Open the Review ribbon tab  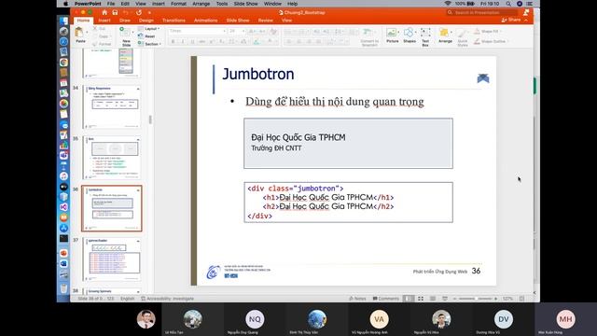[265, 21]
